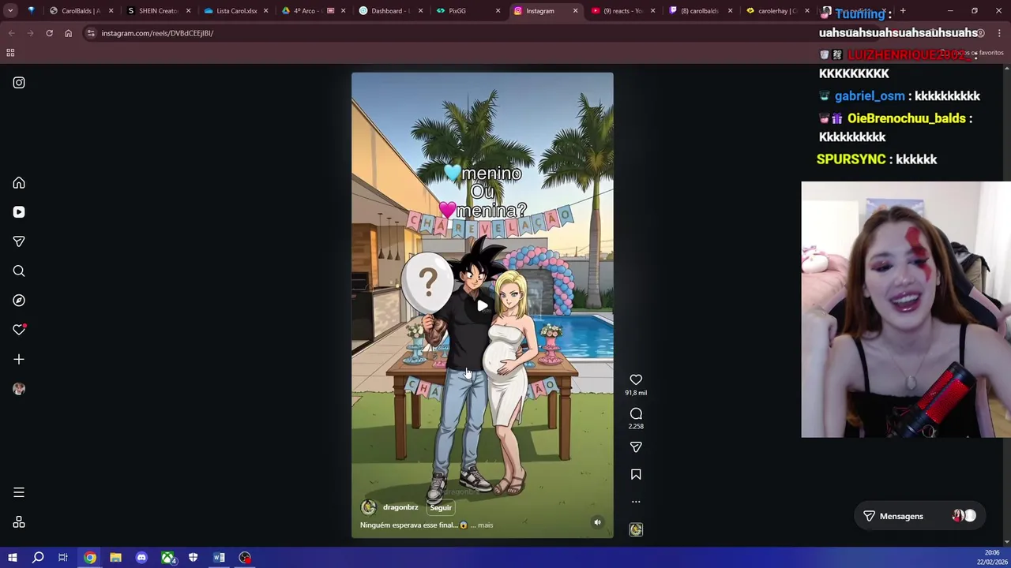The width and height of the screenshot is (1011, 568).
Task: Open Xbox app from taskbar
Action: [167, 558]
